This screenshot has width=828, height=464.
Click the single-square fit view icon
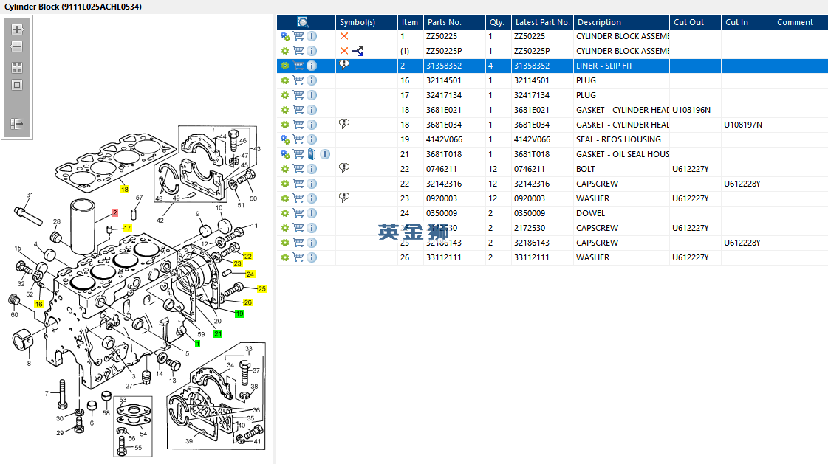pos(17,85)
